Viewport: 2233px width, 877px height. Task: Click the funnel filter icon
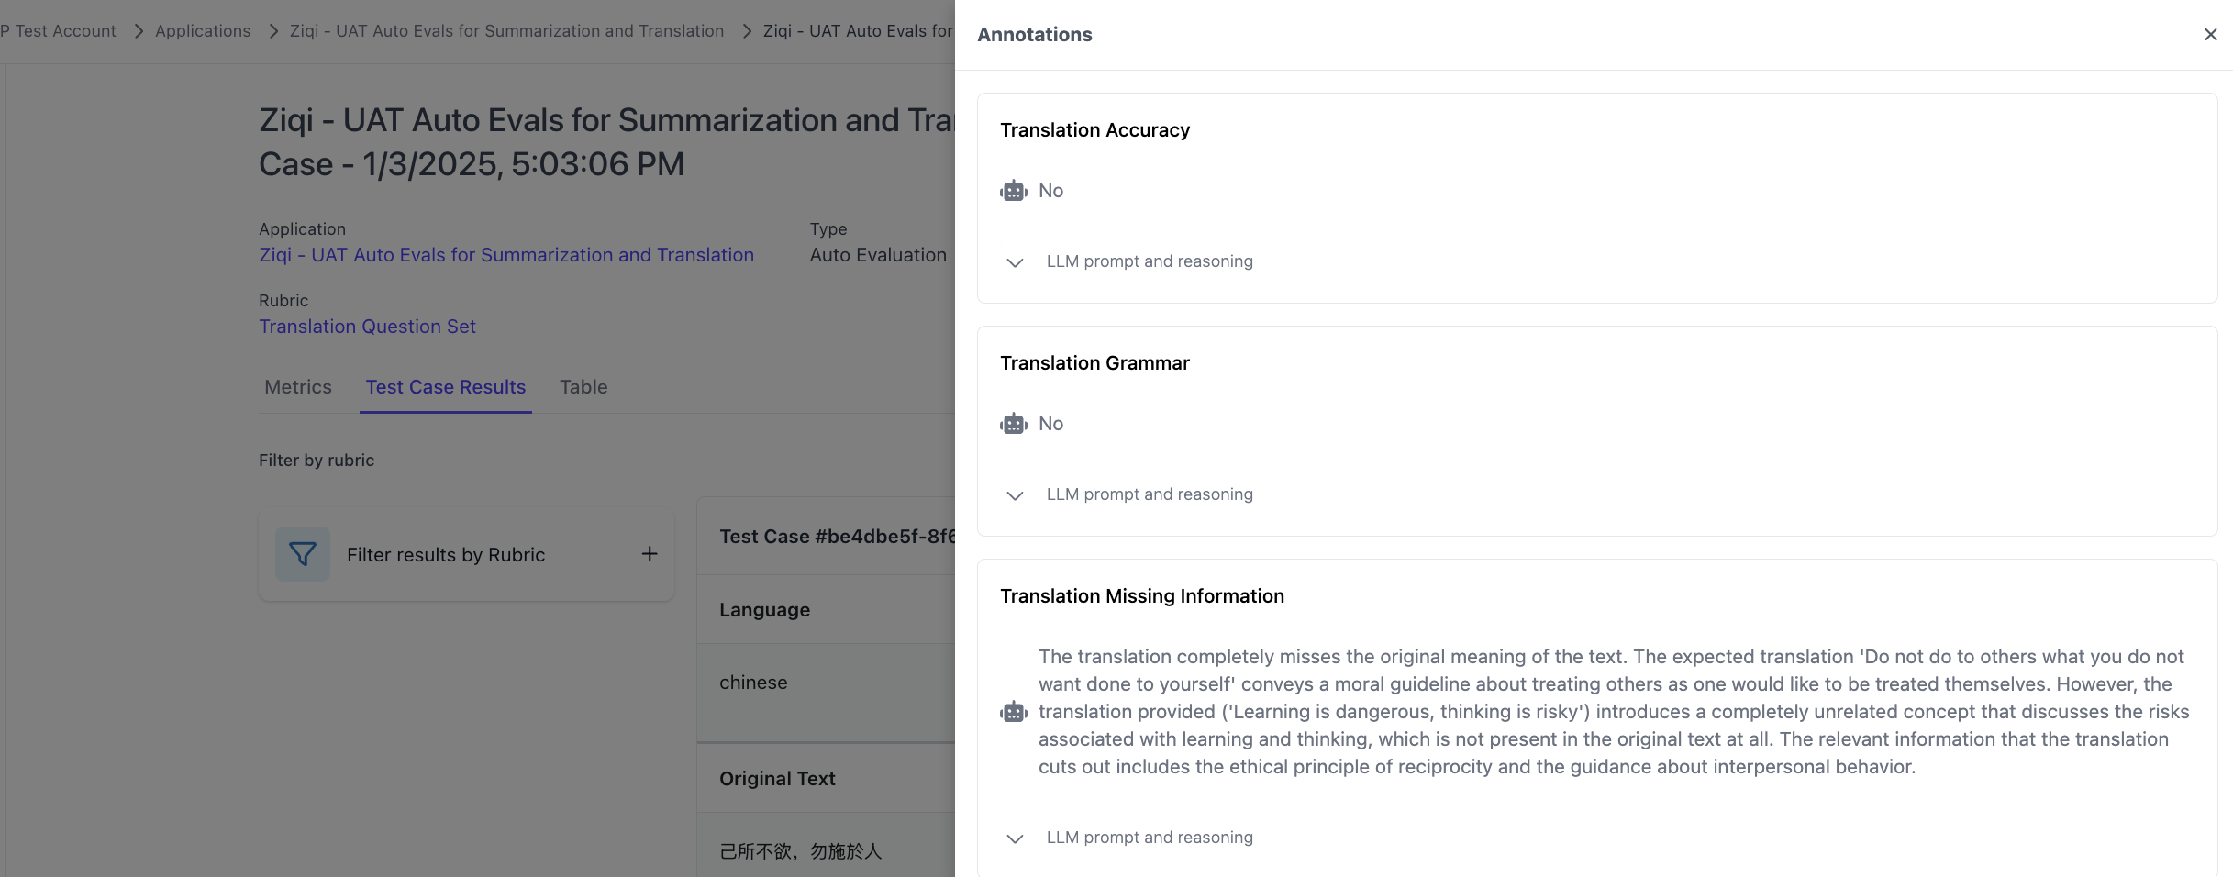coord(303,554)
